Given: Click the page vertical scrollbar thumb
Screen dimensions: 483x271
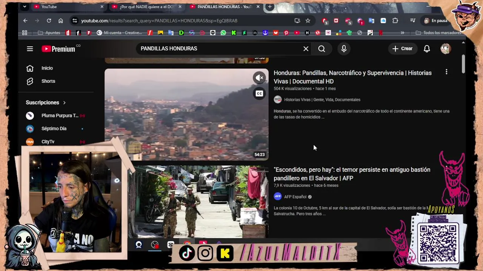Looking at the screenshot, I should point(463,64).
